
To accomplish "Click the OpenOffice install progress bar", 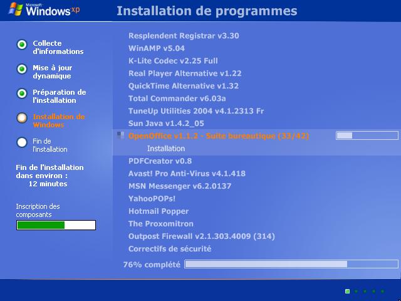I will 367,135.
